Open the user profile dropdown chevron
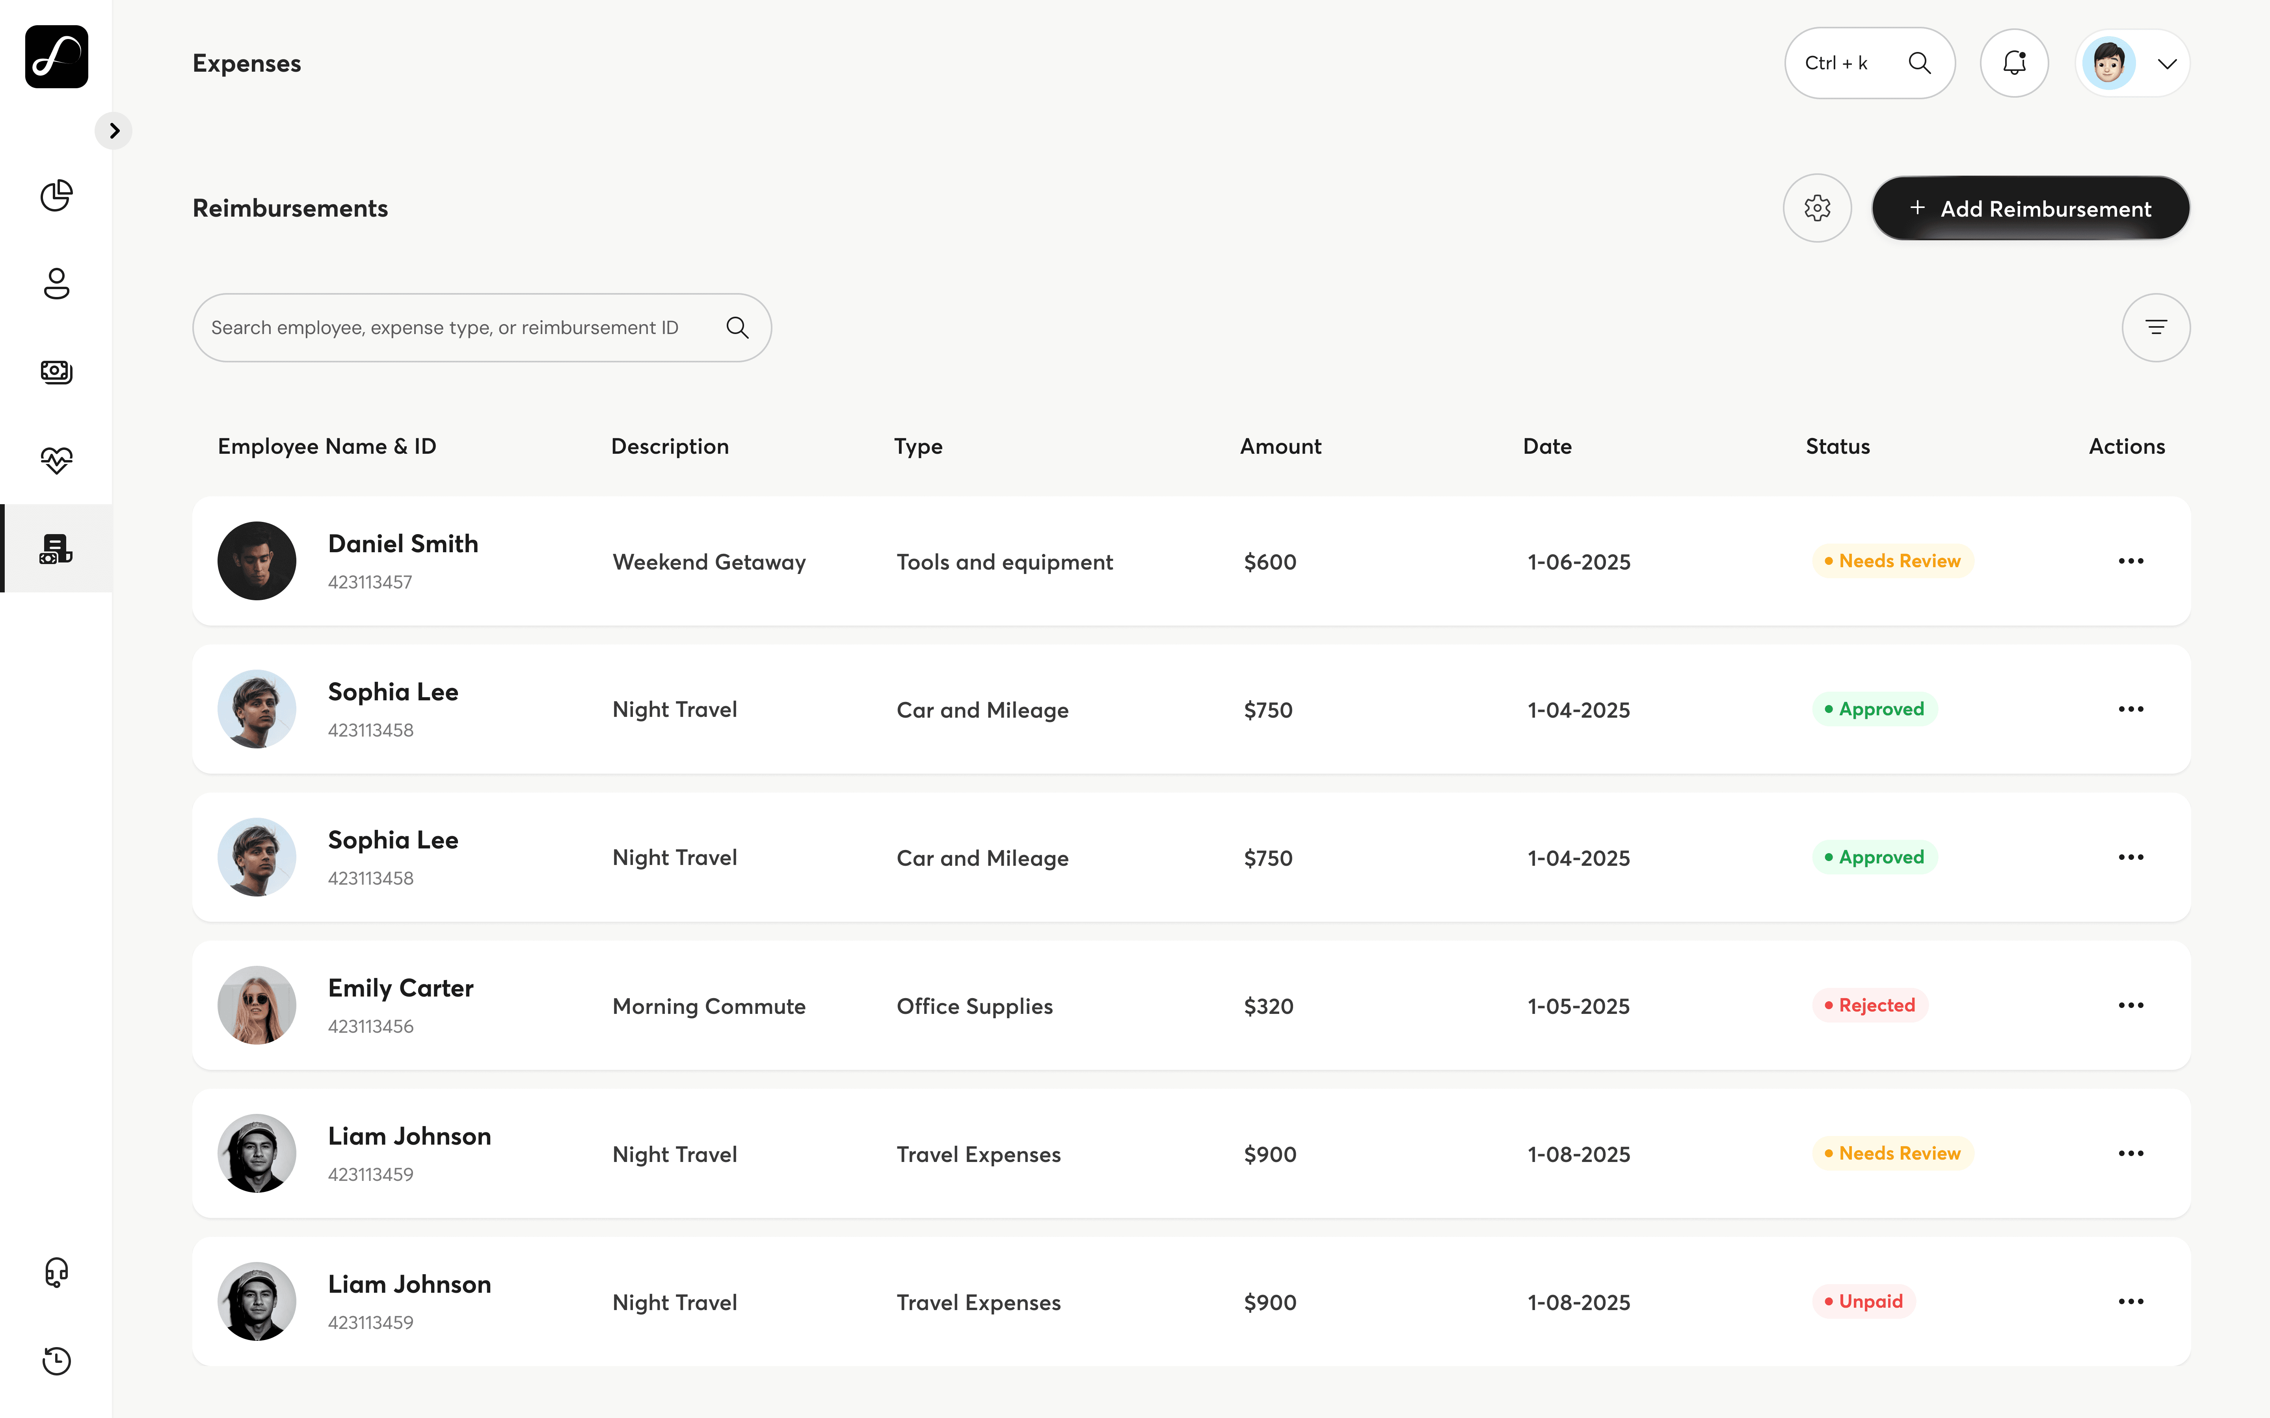The image size is (2270, 1418). (2167, 64)
